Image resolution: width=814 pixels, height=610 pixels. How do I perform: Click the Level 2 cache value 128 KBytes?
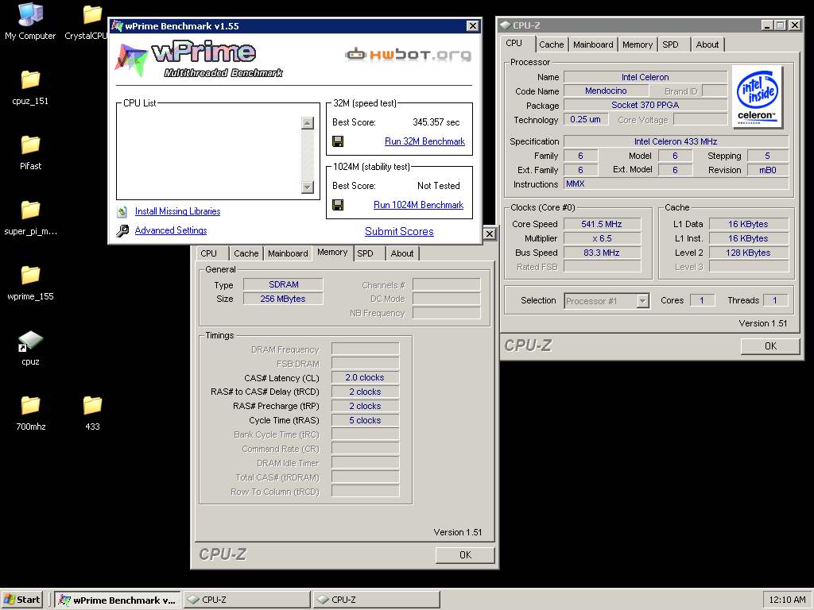click(749, 253)
